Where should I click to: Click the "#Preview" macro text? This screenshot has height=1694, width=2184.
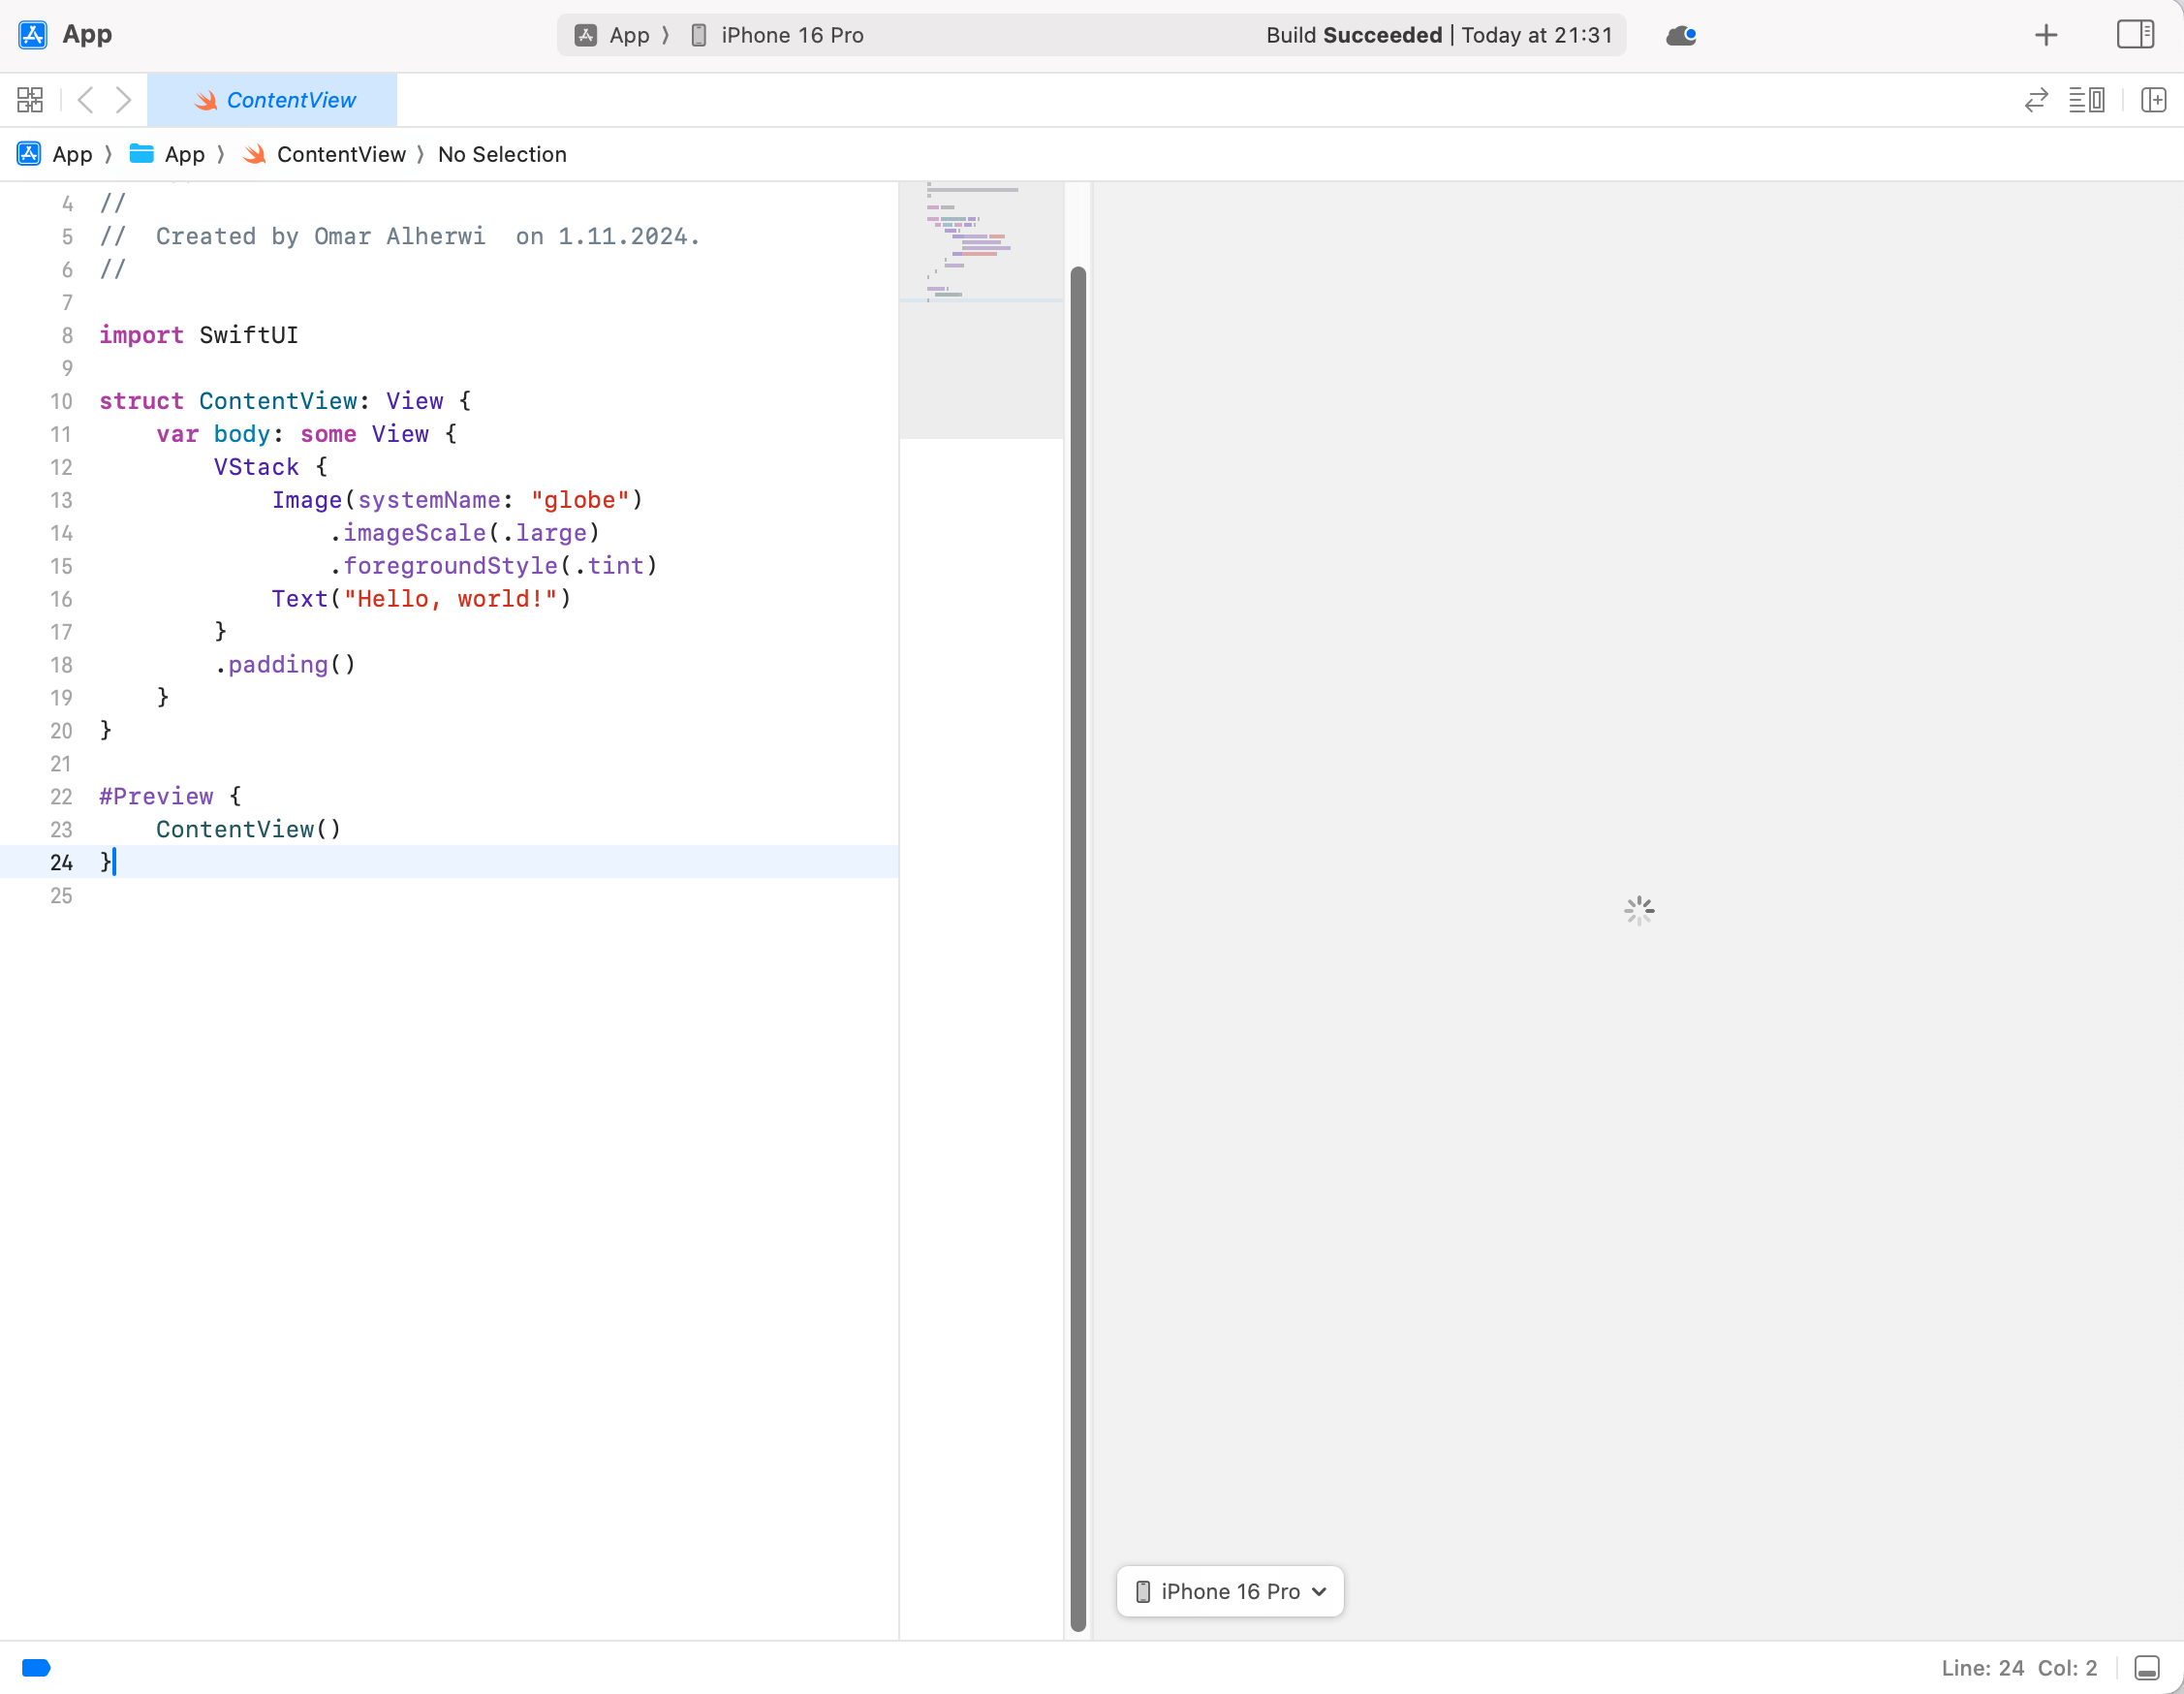pos(156,796)
